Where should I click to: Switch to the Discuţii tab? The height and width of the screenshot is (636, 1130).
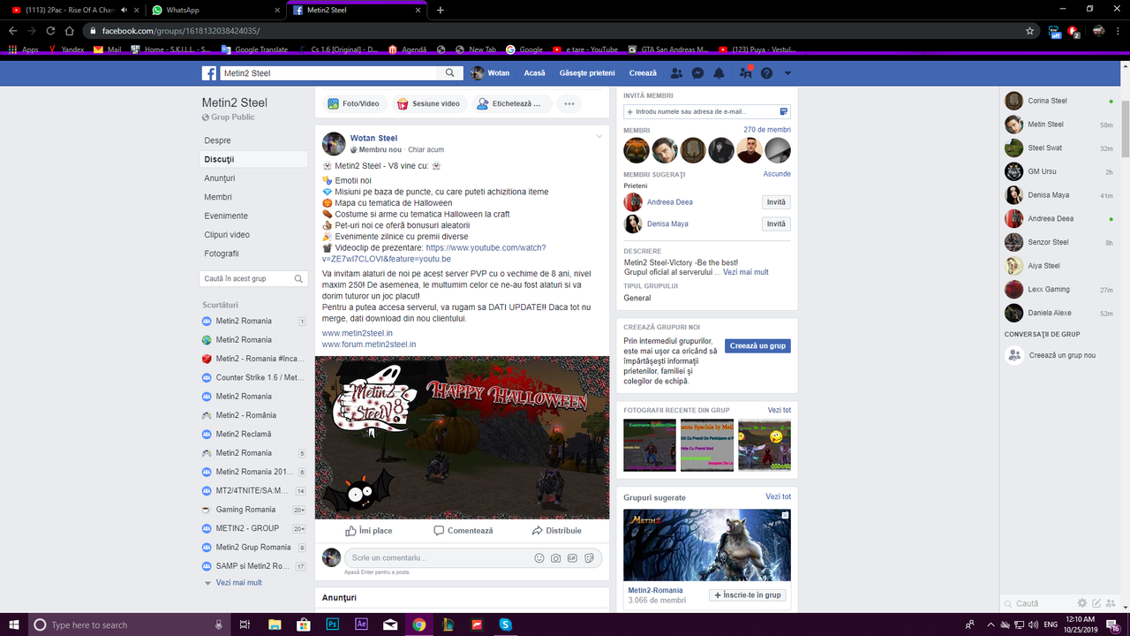pyautogui.click(x=217, y=159)
